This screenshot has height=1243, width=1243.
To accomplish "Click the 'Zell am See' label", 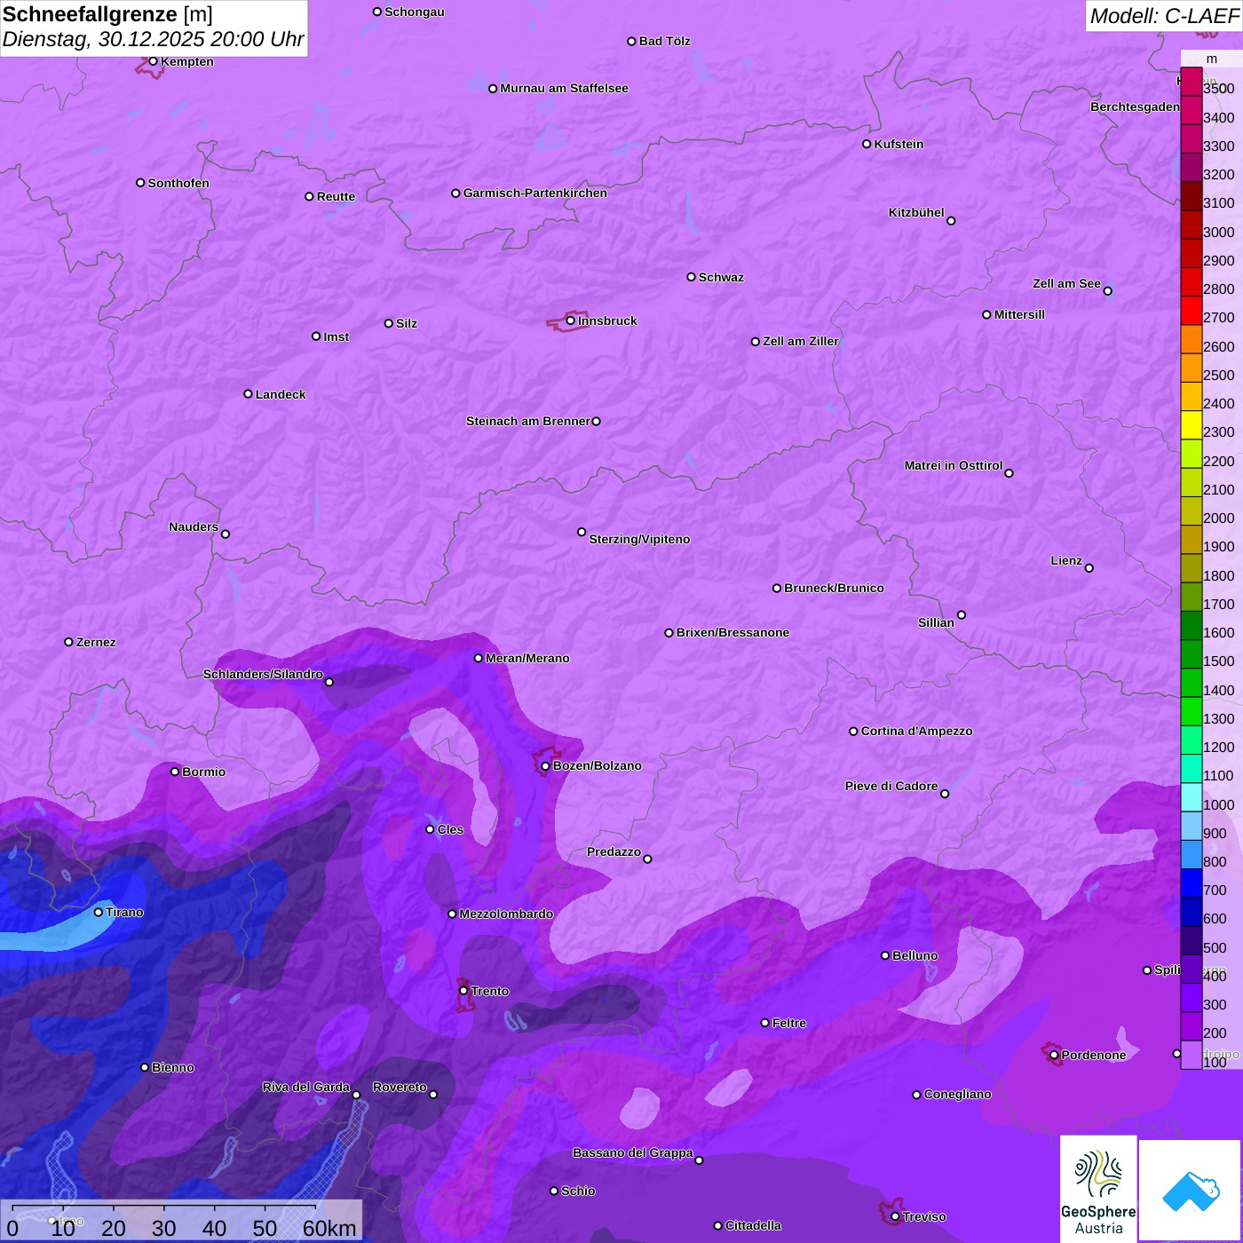I will [x=1067, y=283].
